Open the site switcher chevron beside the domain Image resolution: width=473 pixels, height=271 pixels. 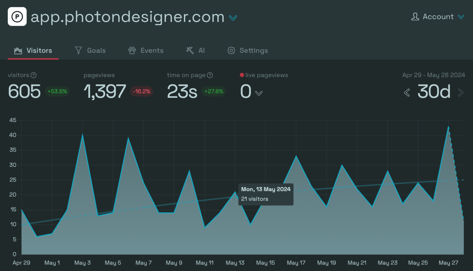tap(233, 18)
